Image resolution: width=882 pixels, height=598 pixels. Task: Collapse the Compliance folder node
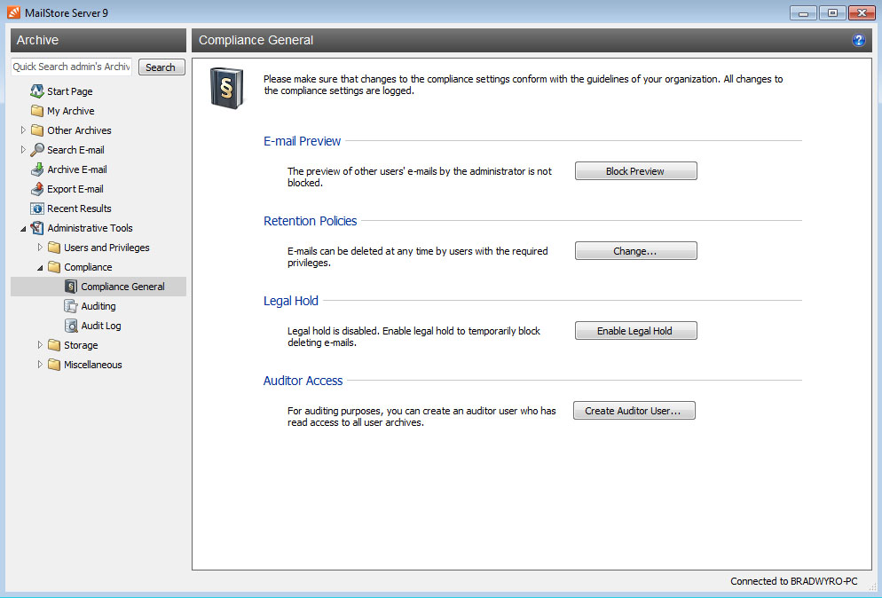41,267
